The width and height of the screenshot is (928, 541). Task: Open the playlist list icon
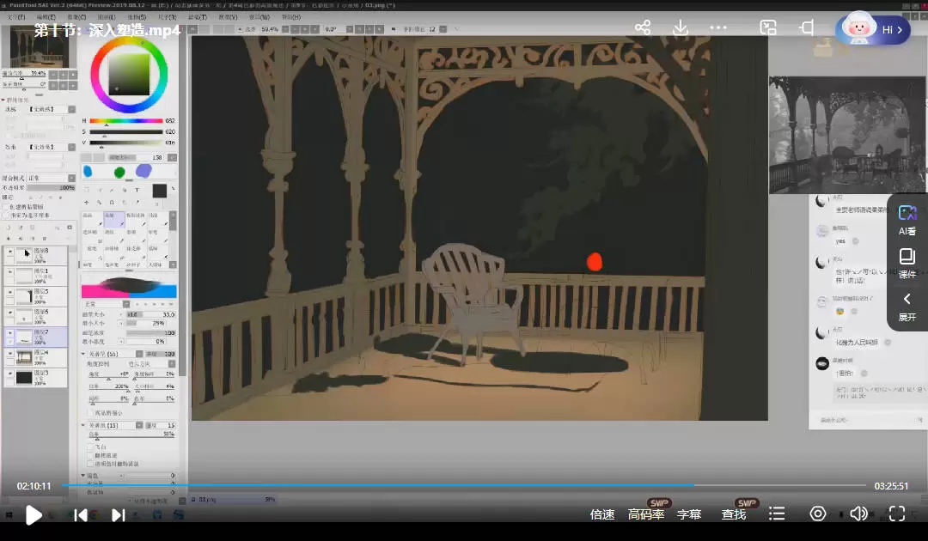[x=777, y=514]
